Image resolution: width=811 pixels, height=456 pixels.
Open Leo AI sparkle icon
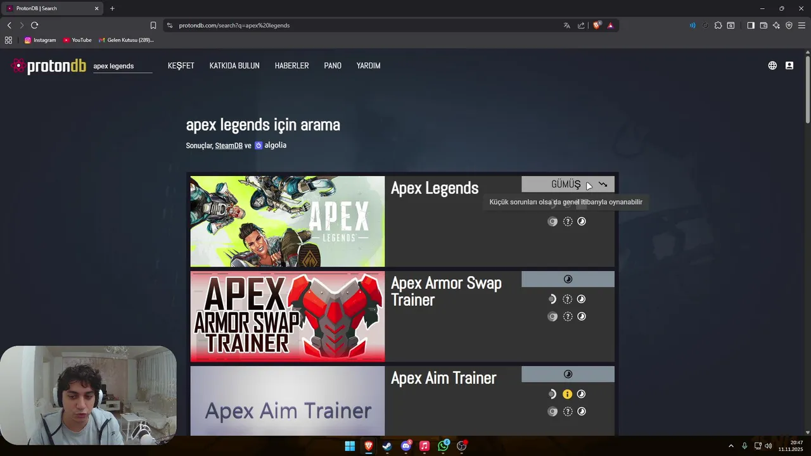776,25
